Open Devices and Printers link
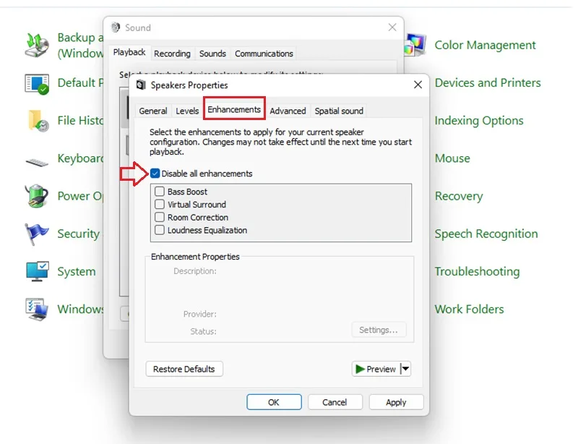The height and width of the screenshot is (444, 578). click(488, 82)
